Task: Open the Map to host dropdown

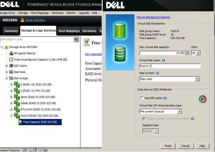Action: click(197, 79)
